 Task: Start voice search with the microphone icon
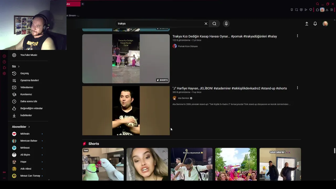click(x=226, y=24)
